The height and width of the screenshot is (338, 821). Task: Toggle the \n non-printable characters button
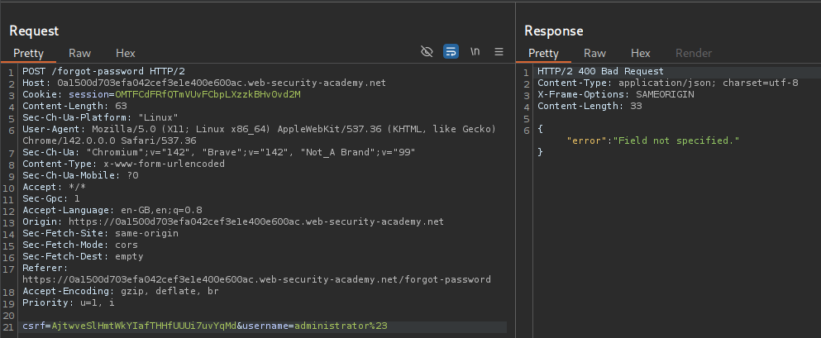pos(475,51)
